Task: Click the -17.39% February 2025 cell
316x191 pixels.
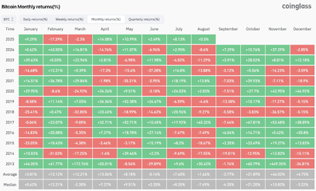Action: pyautogui.click(x=55, y=39)
